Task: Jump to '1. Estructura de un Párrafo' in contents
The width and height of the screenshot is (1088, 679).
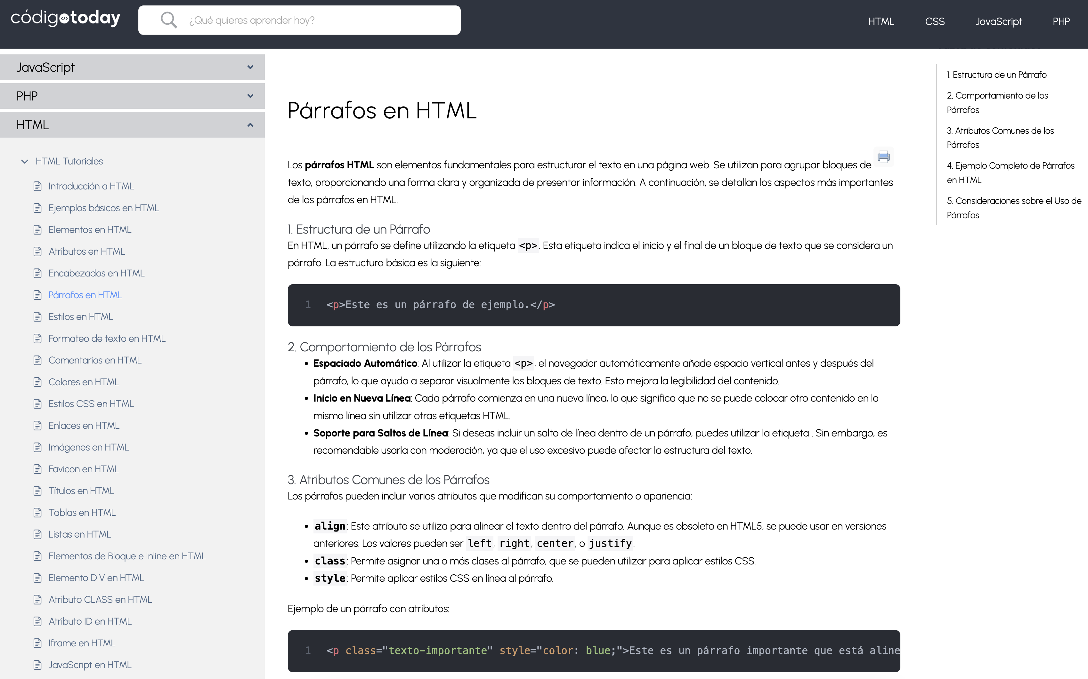Action: click(x=997, y=75)
